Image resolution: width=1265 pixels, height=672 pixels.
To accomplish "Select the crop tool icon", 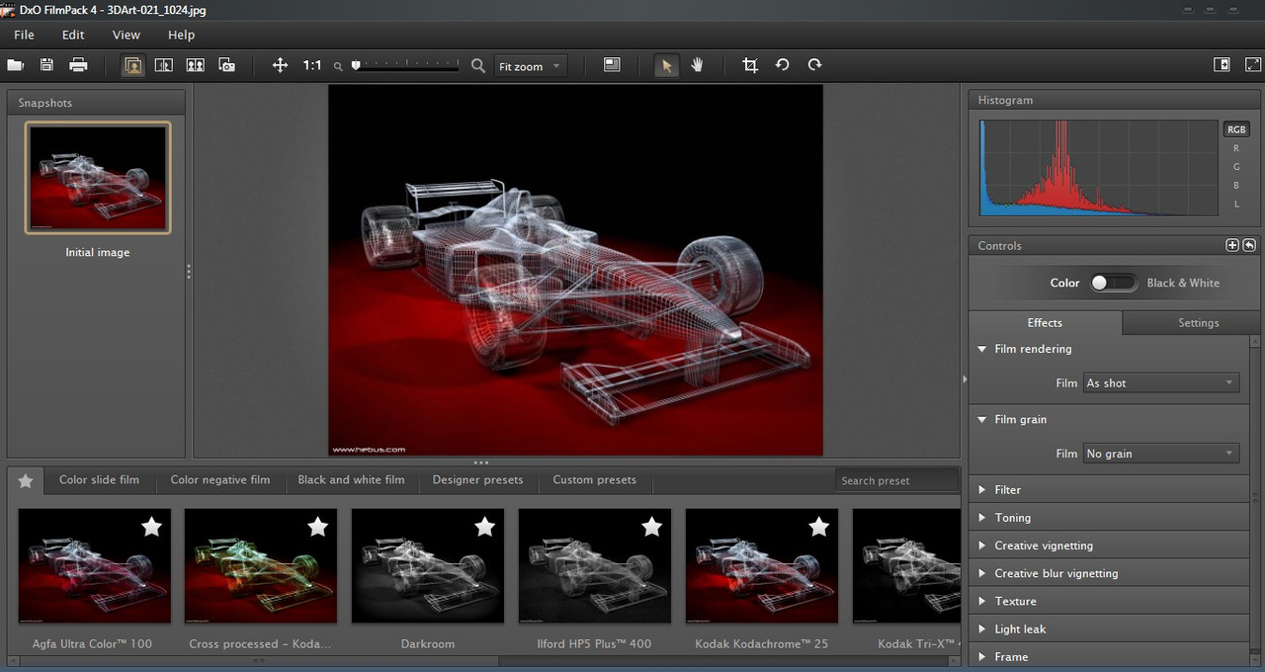I will click(750, 65).
